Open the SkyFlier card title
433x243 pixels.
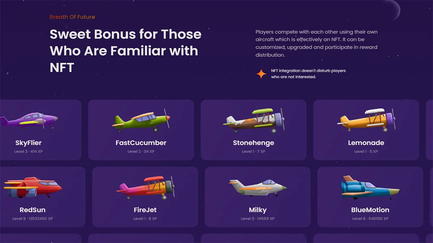coord(29,143)
